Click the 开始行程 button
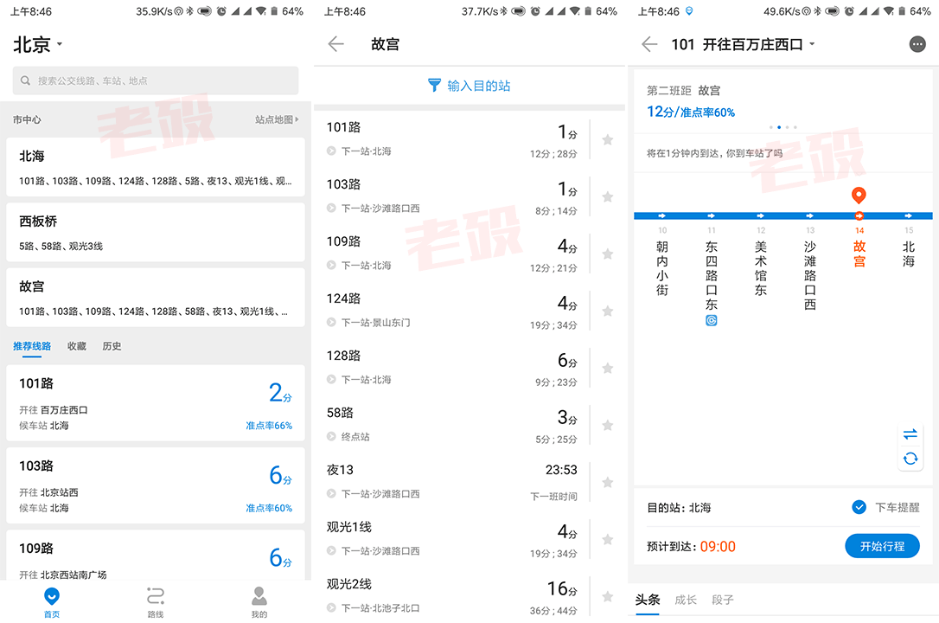 pos(882,546)
